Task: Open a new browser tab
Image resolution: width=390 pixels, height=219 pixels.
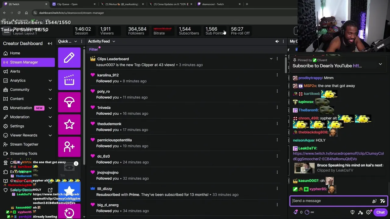Action: (247, 4)
